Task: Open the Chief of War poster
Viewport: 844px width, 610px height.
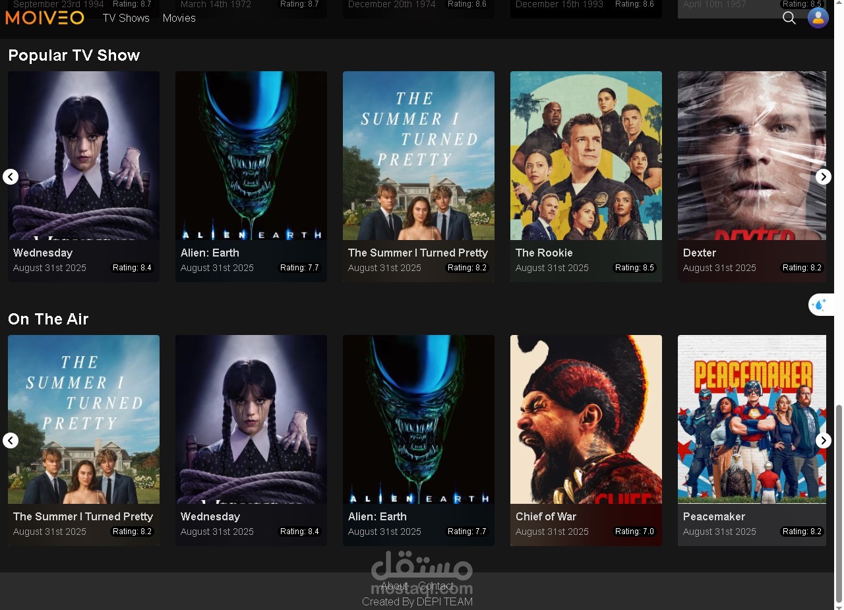Action: 586,419
